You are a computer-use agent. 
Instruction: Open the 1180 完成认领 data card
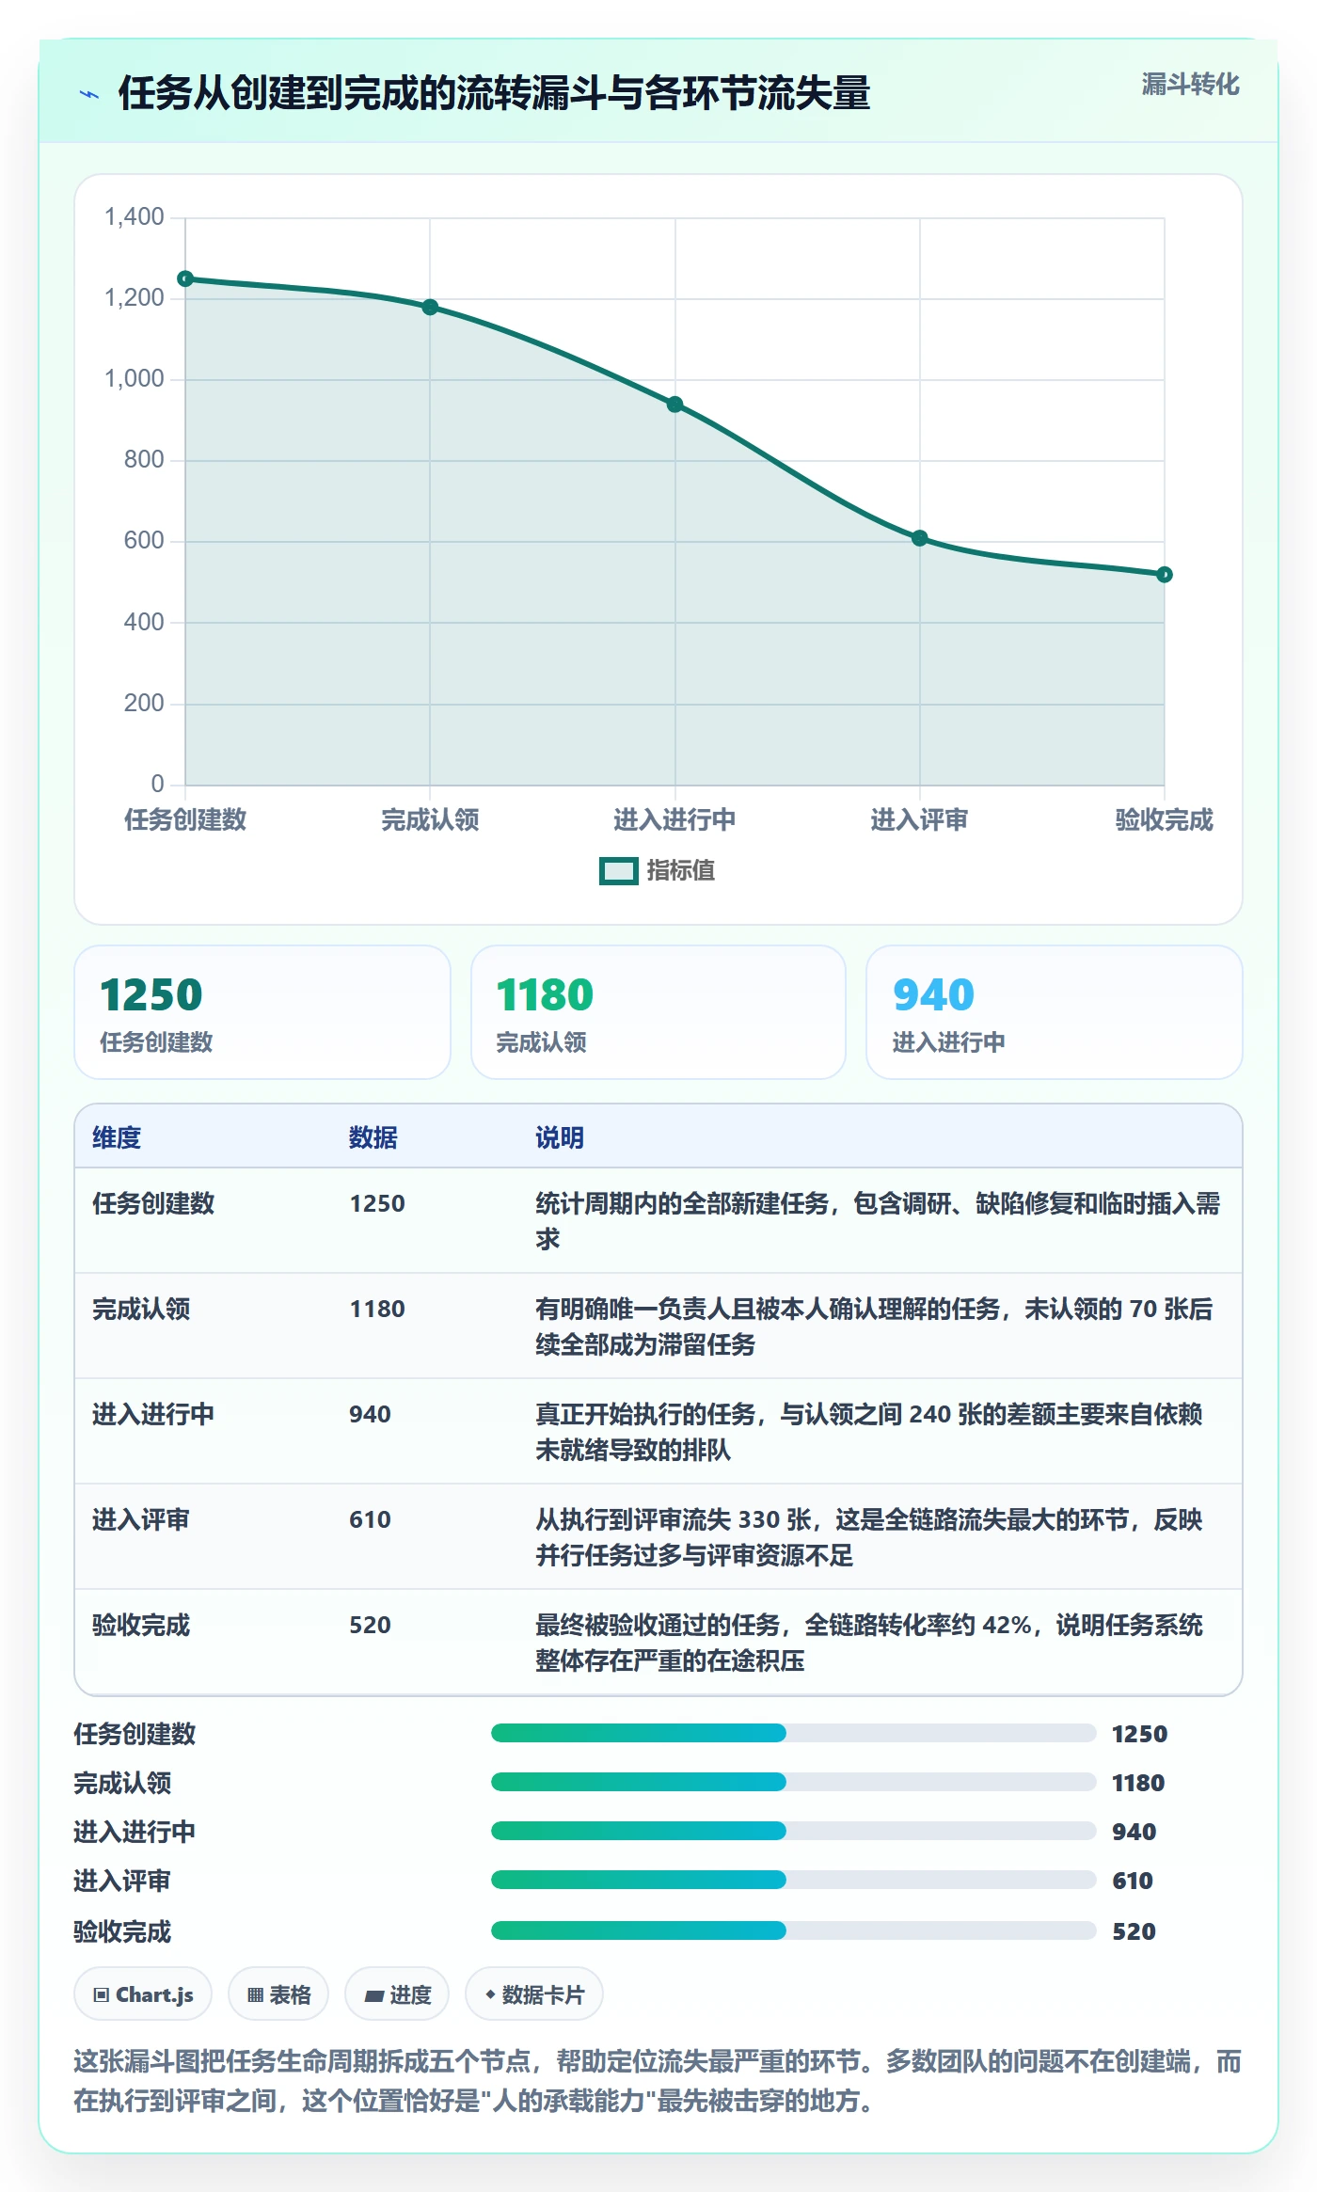[658, 1012]
